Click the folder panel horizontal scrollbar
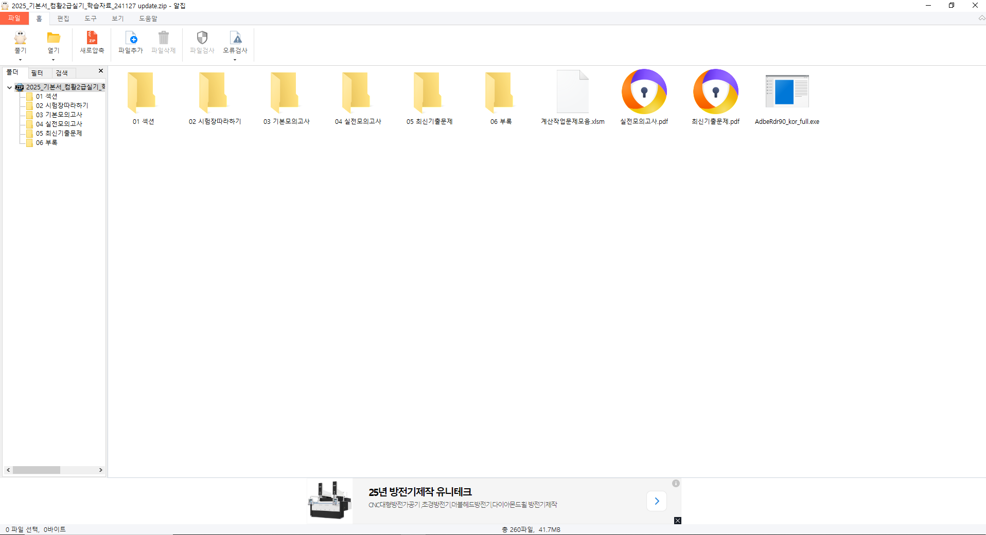This screenshot has width=986, height=535. (37, 470)
